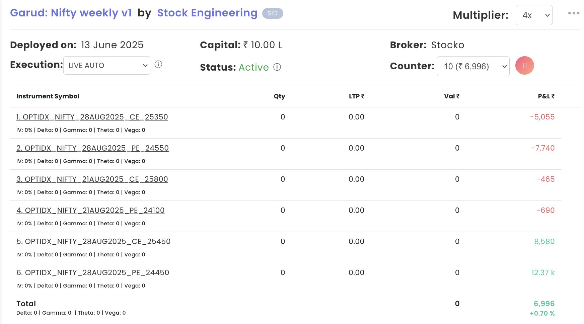Pause the strategy with the red pause button
The height and width of the screenshot is (324, 584).
coord(524,66)
